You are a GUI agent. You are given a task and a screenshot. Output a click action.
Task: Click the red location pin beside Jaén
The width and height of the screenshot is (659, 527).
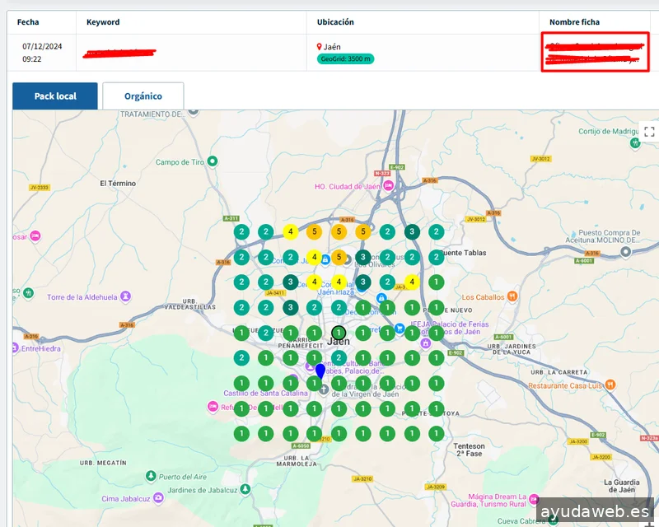click(x=321, y=46)
